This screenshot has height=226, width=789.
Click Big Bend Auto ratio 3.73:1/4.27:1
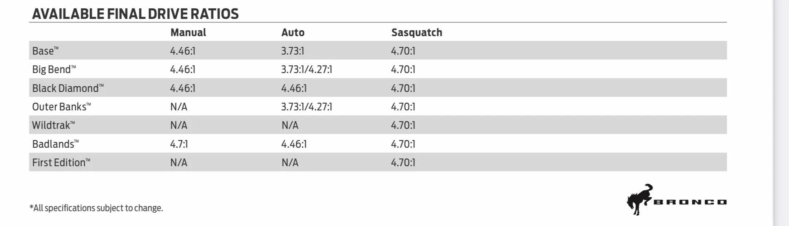(x=306, y=69)
